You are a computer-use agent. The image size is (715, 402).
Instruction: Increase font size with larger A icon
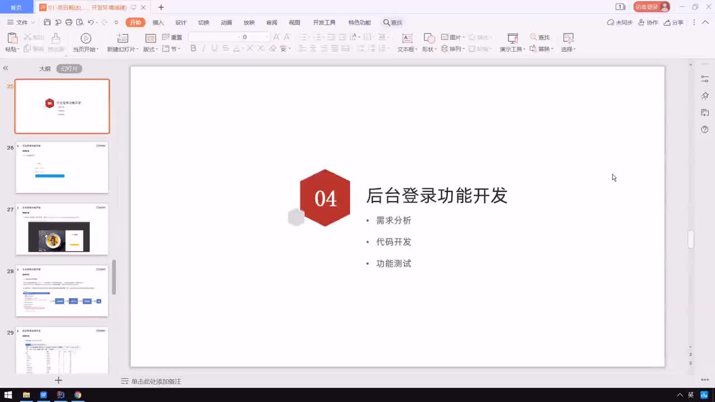[x=277, y=37]
